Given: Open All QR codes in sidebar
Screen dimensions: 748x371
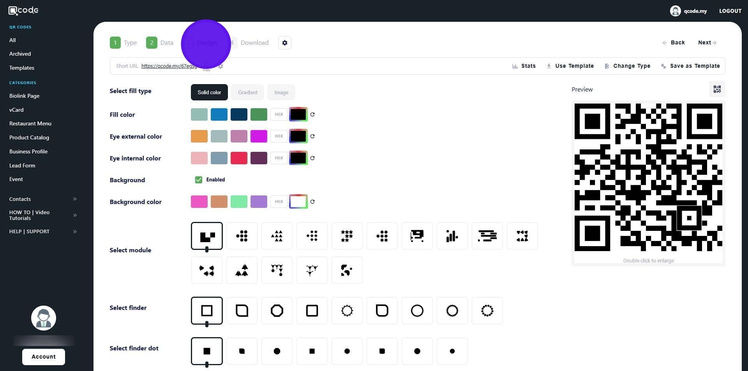Looking at the screenshot, I should coord(12,40).
